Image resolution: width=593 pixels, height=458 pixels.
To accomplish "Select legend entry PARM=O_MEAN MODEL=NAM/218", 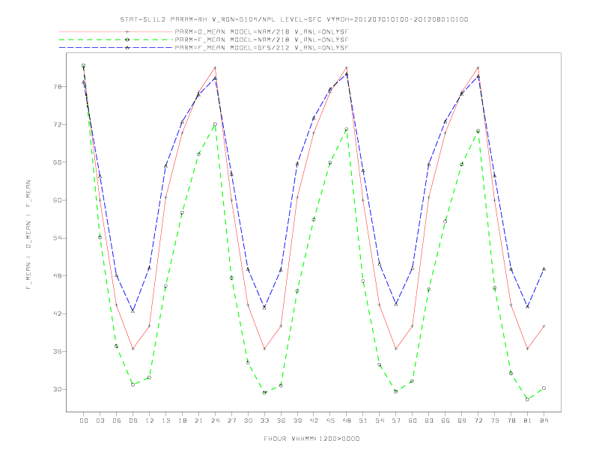I will 261,31.
